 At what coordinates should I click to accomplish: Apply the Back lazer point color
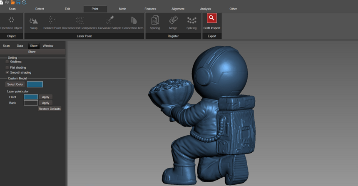46,103
